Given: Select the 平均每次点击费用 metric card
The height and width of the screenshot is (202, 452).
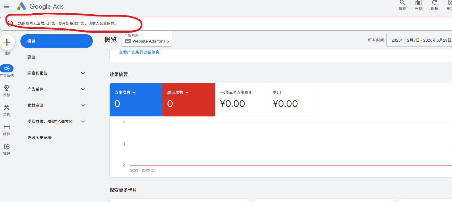Looking at the screenshot, I should tap(242, 100).
